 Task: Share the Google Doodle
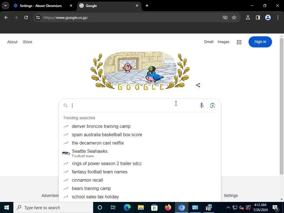click(x=198, y=85)
